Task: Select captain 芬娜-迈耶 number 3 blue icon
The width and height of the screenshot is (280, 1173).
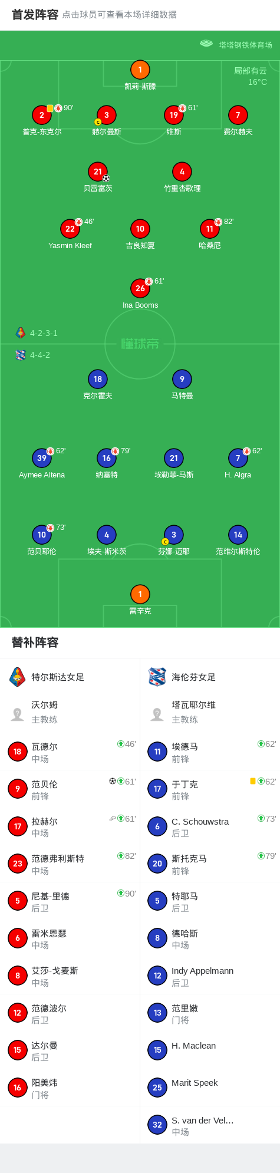Action: pyautogui.click(x=174, y=535)
